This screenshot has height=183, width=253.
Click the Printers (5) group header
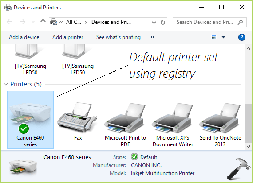[26, 84]
